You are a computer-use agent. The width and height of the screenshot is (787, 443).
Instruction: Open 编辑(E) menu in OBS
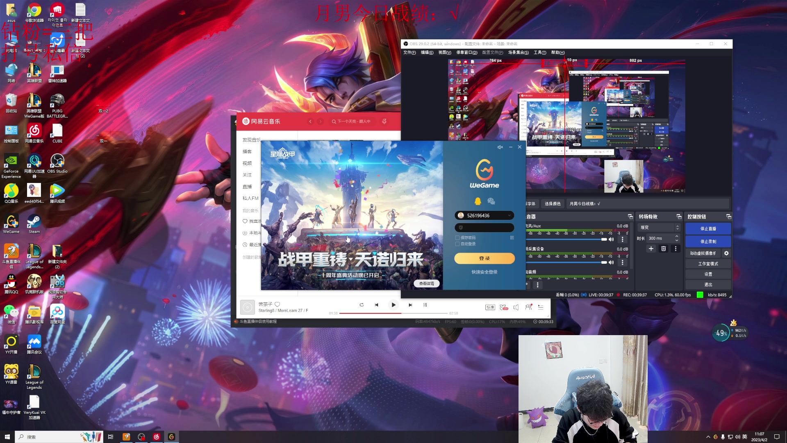click(427, 53)
